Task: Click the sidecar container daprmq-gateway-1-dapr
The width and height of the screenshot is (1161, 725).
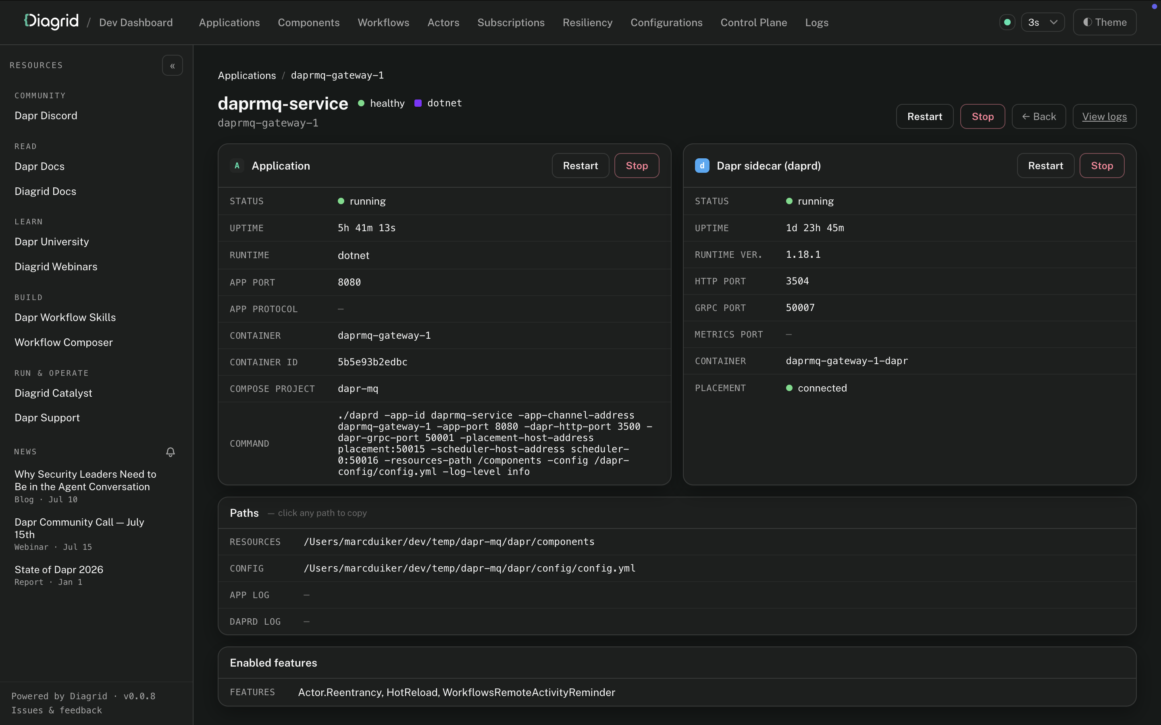Action: [x=847, y=360]
